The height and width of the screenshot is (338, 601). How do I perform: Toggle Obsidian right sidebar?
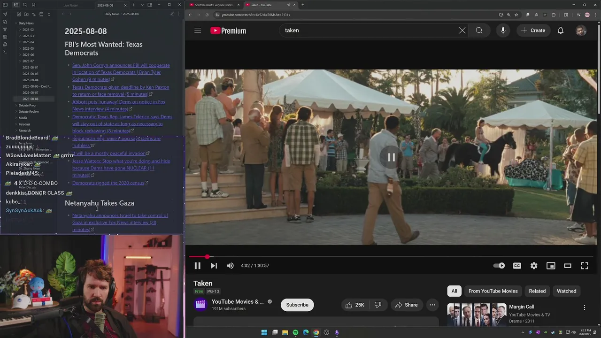click(x=150, y=5)
